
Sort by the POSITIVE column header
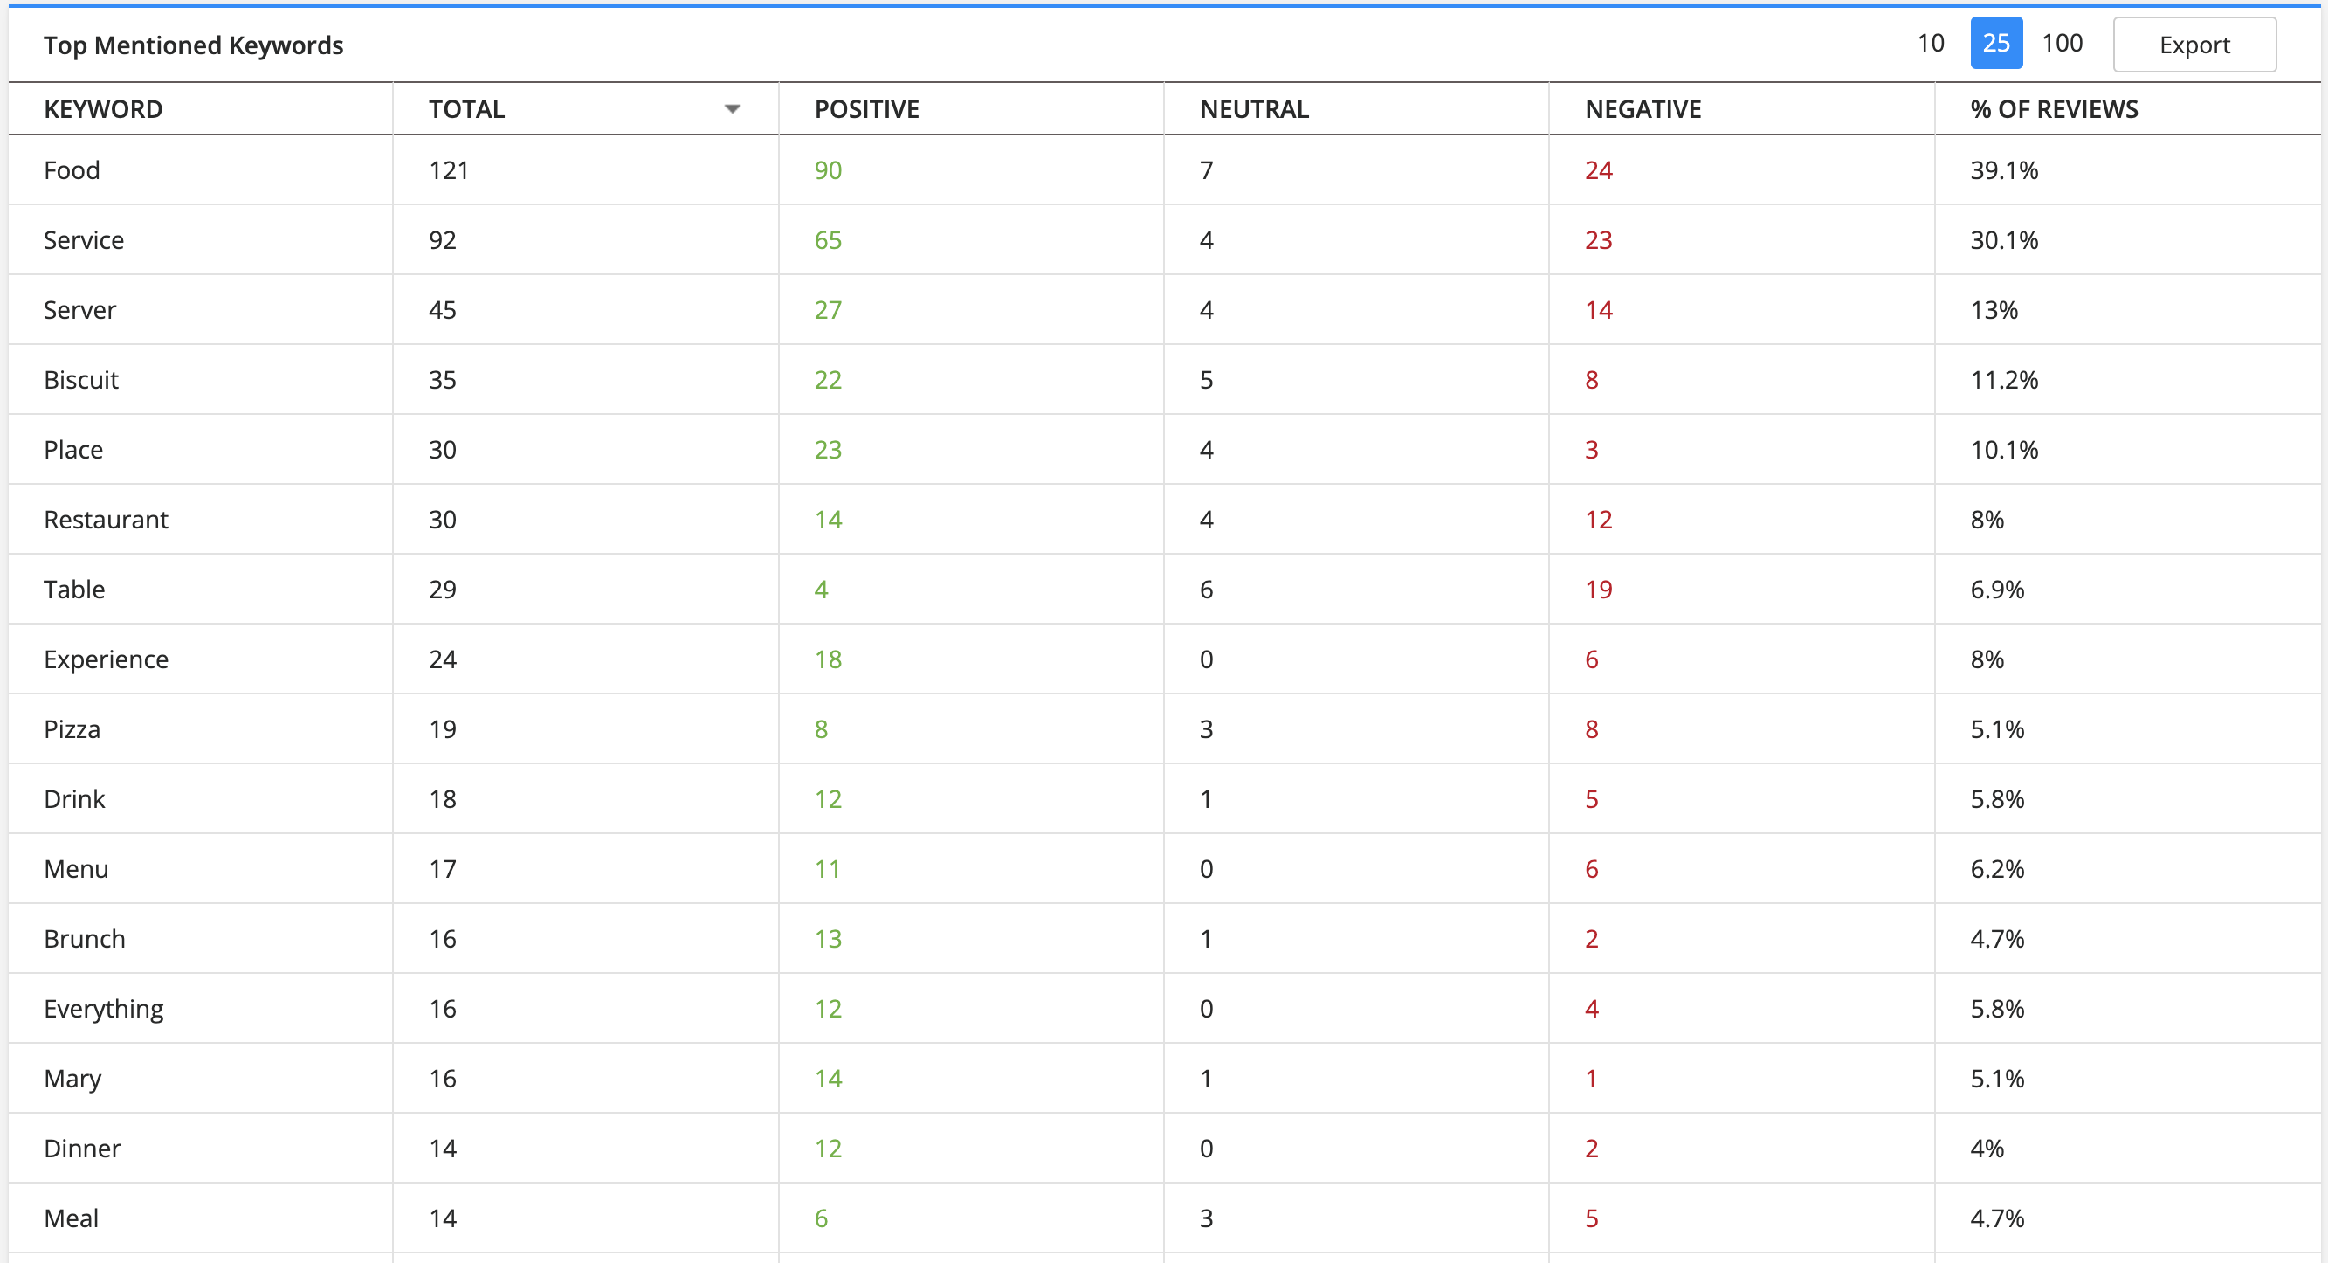(x=867, y=109)
